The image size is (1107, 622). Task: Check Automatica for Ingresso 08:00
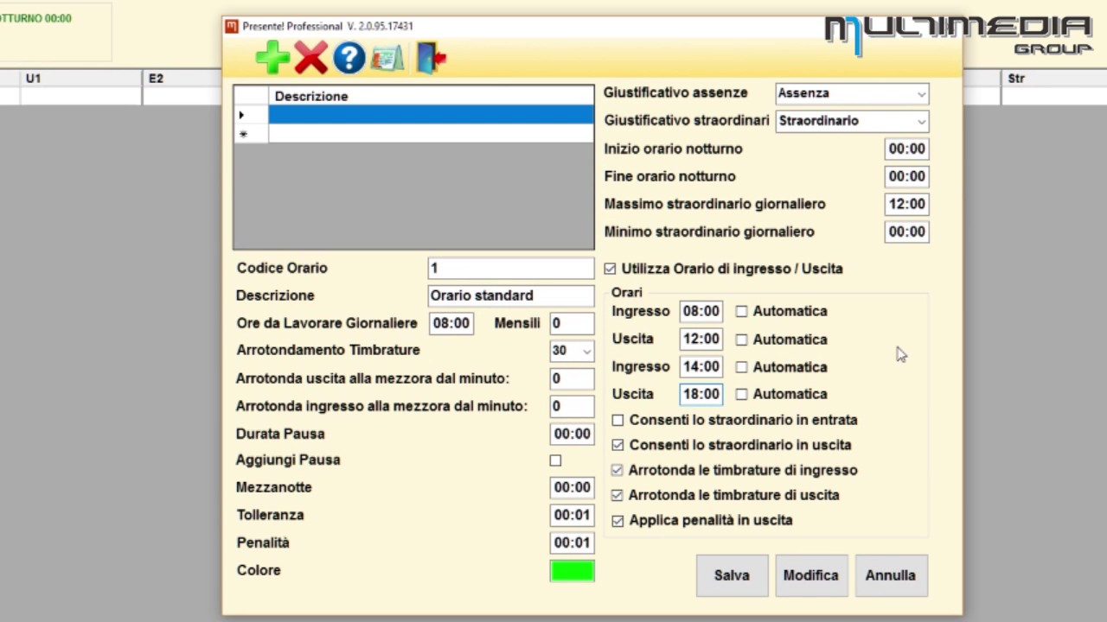coord(741,311)
